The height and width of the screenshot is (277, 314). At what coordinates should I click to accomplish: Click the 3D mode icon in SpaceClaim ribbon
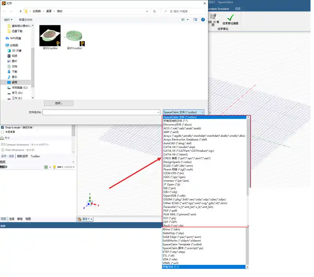click(213, 16)
